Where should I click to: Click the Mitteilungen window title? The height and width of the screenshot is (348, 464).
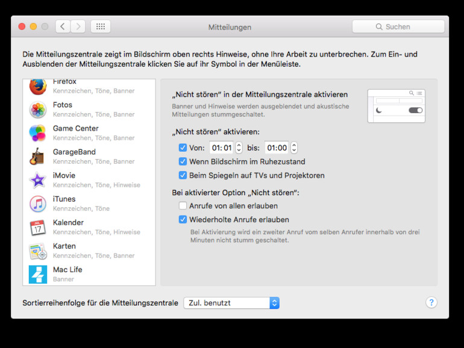tap(230, 27)
